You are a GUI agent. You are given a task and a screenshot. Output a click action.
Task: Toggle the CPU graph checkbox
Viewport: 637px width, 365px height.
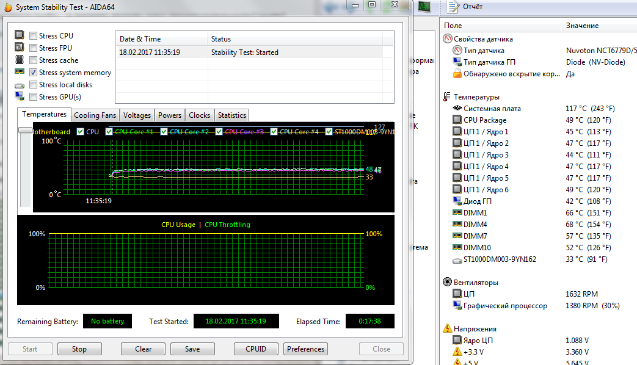pos(81,132)
